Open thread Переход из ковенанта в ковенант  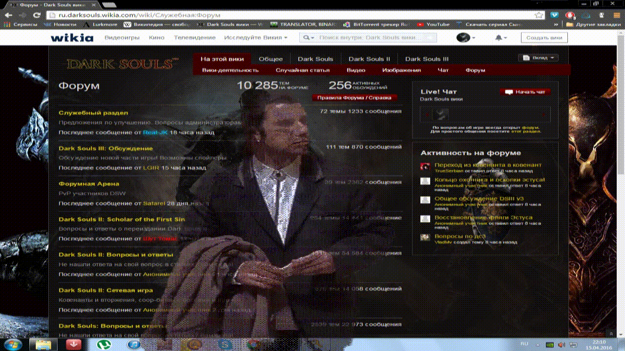[488, 165]
